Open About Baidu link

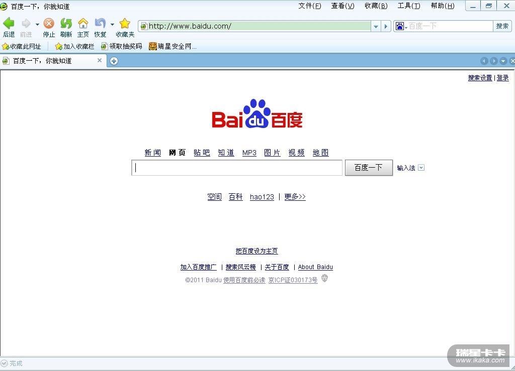tap(315, 267)
